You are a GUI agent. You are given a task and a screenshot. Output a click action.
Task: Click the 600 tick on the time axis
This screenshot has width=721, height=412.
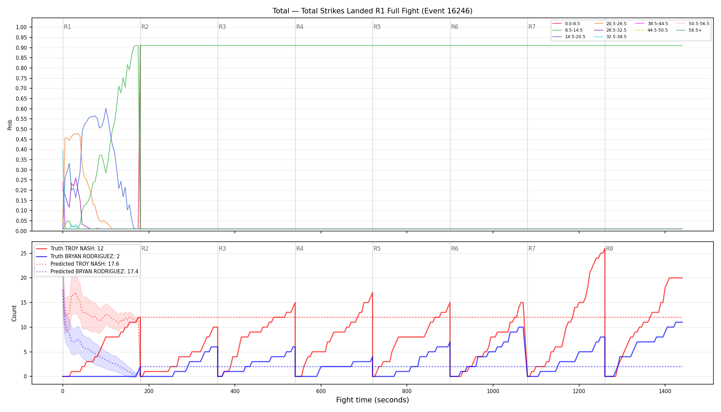[321, 391]
